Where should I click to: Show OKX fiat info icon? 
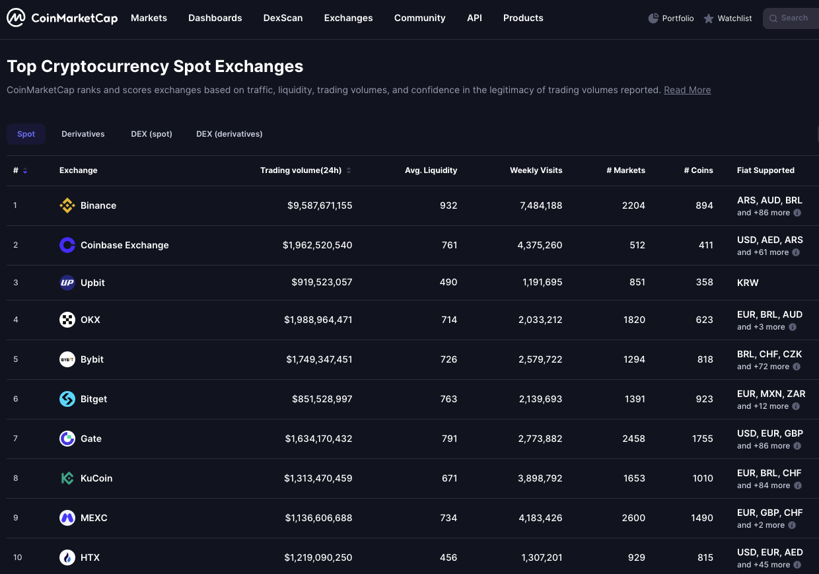(793, 327)
